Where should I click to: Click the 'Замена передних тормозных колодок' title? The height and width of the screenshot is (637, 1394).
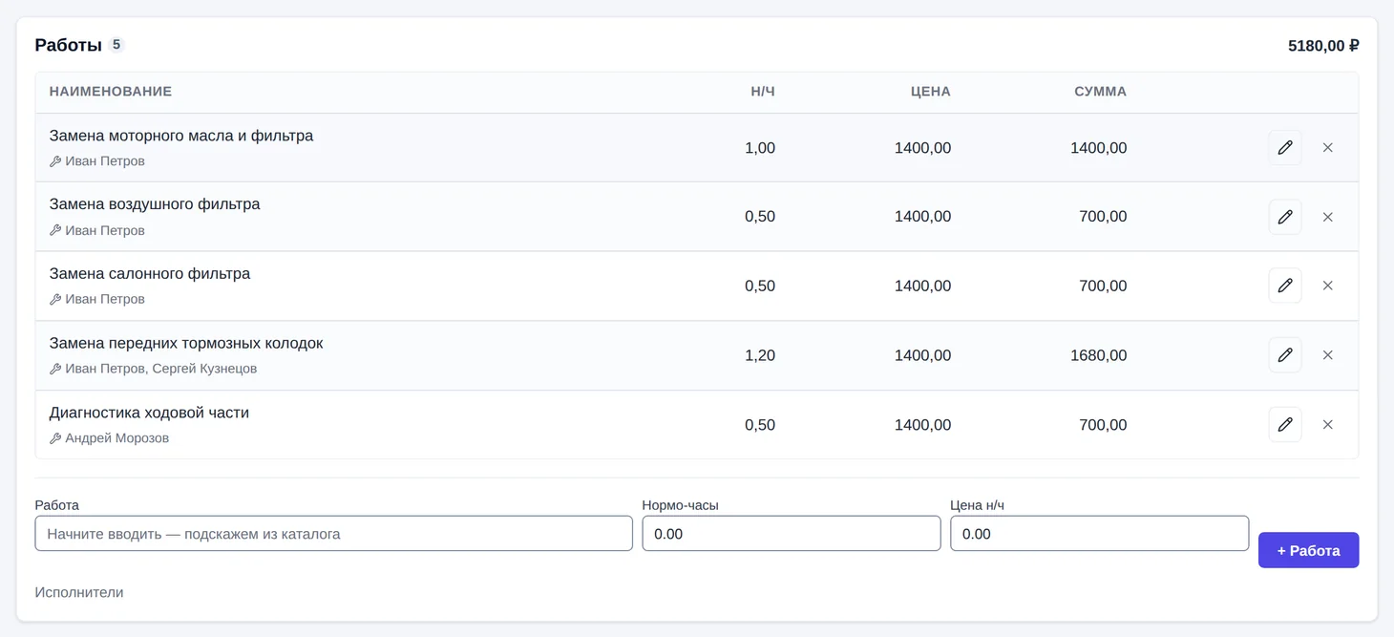pyautogui.click(x=186, y=343)
